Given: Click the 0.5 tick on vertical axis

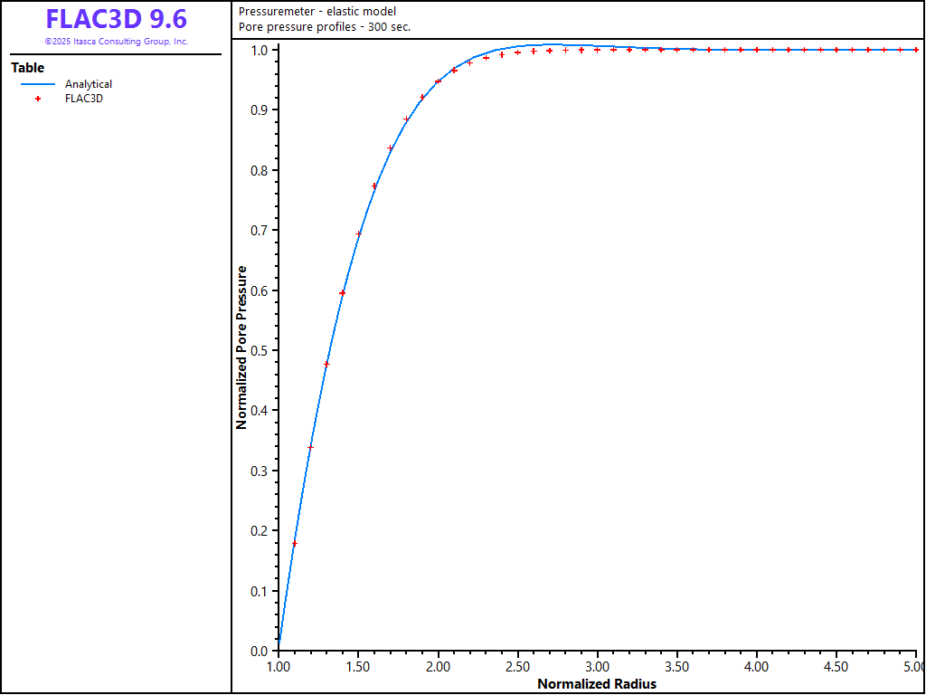Looking at the screenshot, I should pyautogui.click(x=259, y=350).
